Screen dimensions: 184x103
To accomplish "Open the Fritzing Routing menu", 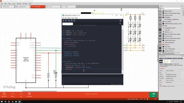I will coord(25,4).
